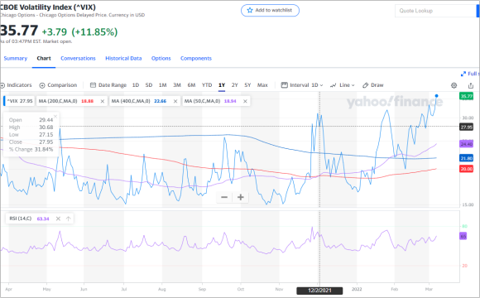Click the ^VIX 27.95 series label

click(20, 101)
